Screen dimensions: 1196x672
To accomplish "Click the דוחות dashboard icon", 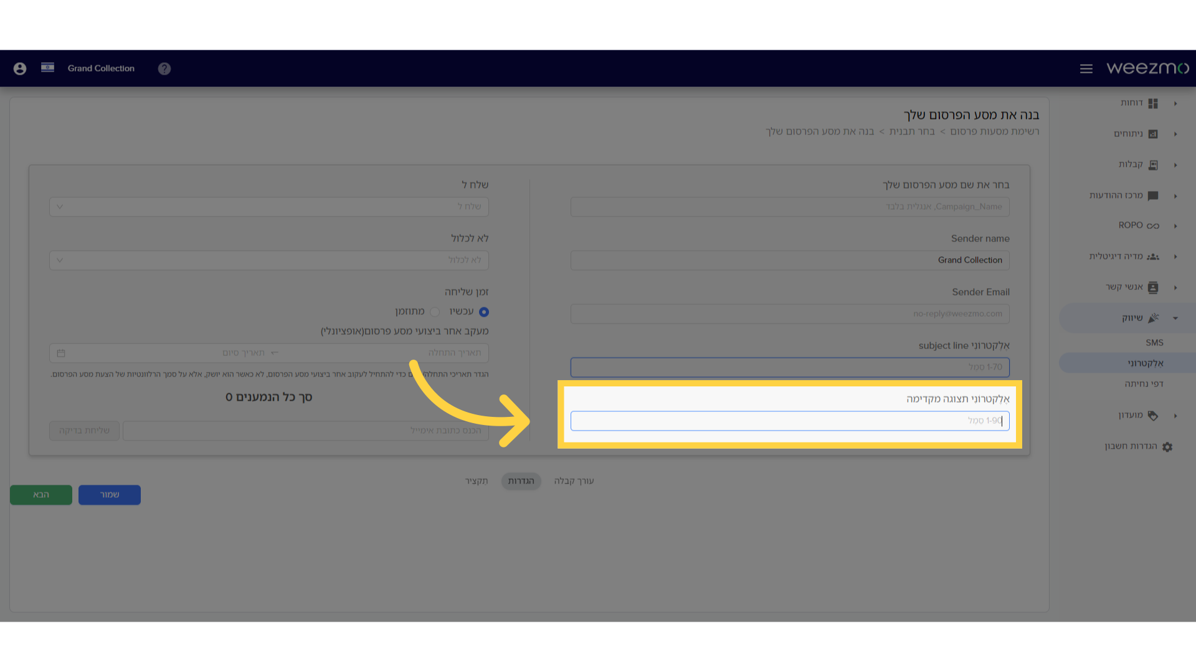I will [1153, 103].
